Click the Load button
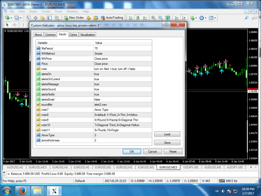 [167, 134]
